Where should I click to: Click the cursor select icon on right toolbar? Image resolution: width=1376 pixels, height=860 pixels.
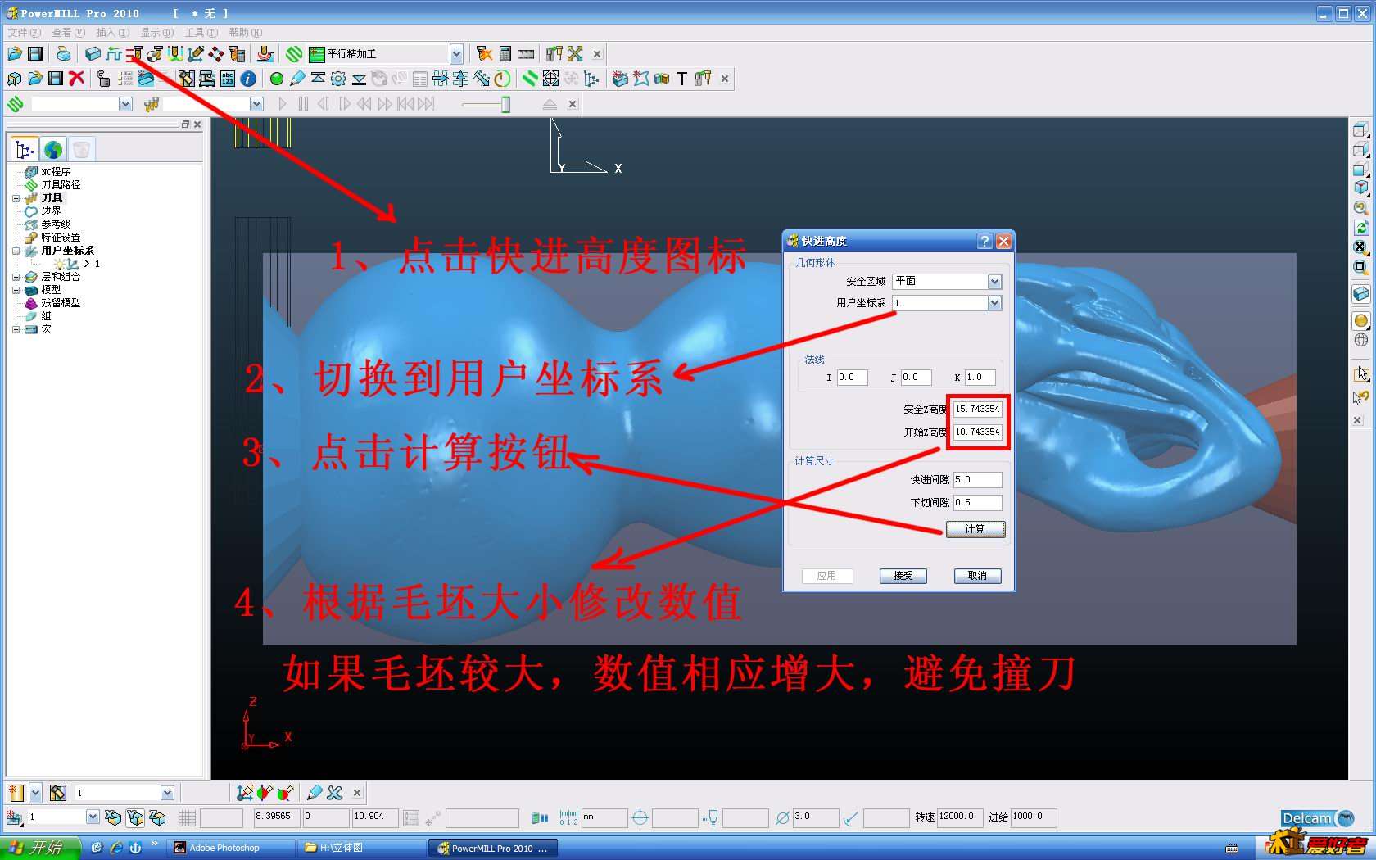(1360, 374)
